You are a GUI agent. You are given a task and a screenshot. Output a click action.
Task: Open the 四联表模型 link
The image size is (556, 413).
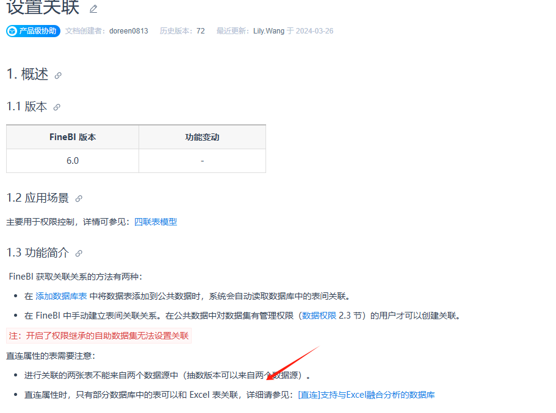pos(156,222)
